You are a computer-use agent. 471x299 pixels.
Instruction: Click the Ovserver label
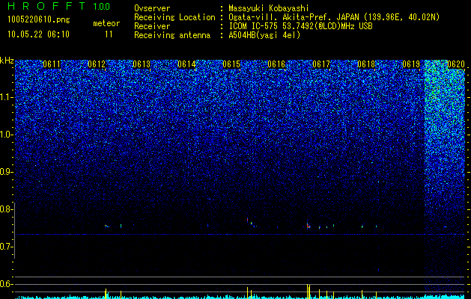152,8
